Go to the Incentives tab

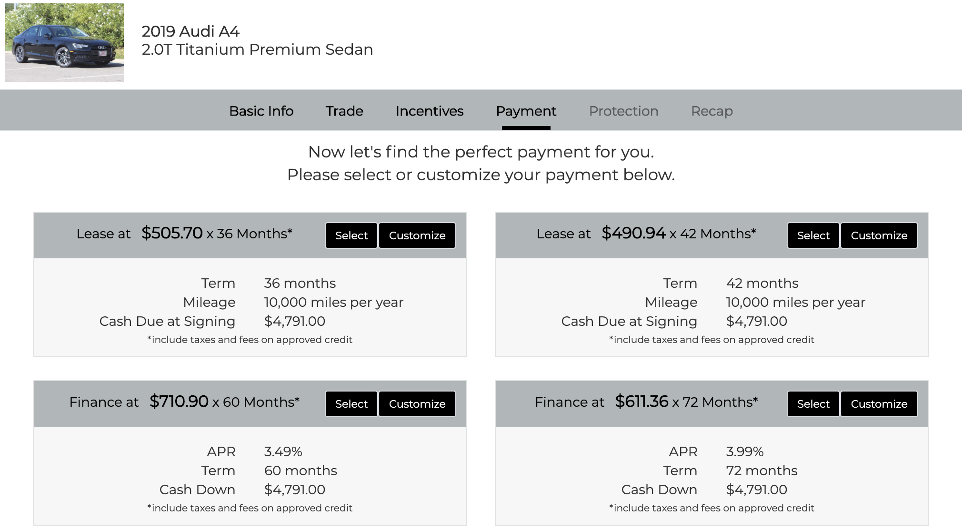(x=430, y=111)
